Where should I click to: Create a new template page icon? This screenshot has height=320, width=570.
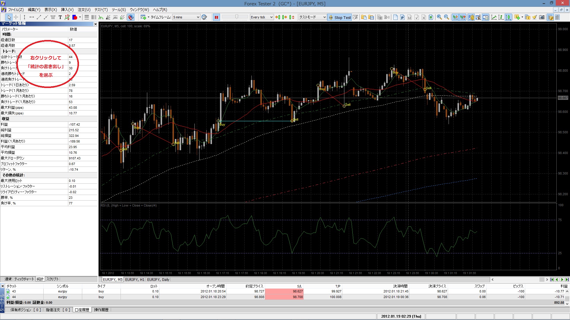(395, 17)
